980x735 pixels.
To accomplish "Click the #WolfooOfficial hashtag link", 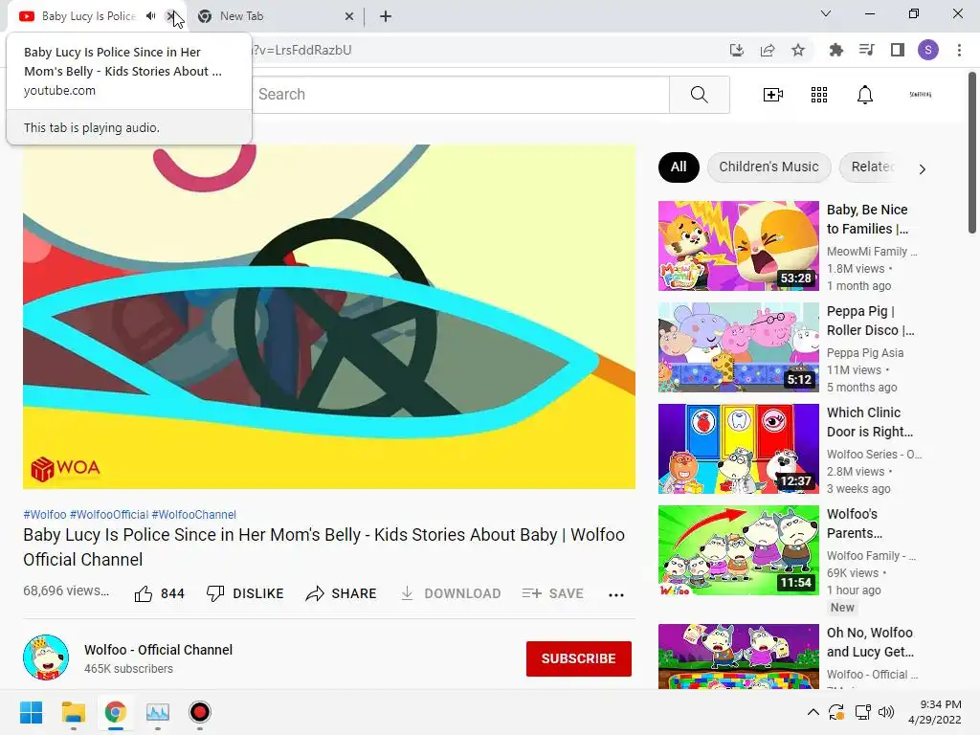I will (x=109, y=514).
